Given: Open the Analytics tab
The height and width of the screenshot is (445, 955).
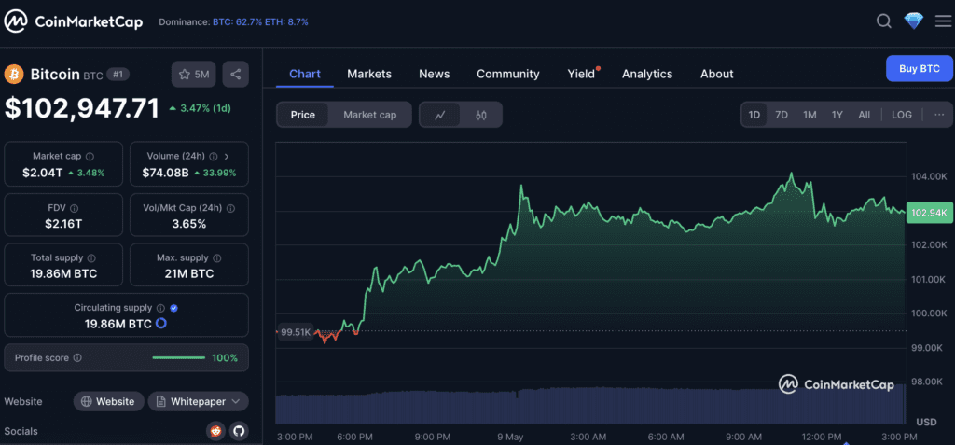Looking at the screenshot, I should [x=647, y=74].
